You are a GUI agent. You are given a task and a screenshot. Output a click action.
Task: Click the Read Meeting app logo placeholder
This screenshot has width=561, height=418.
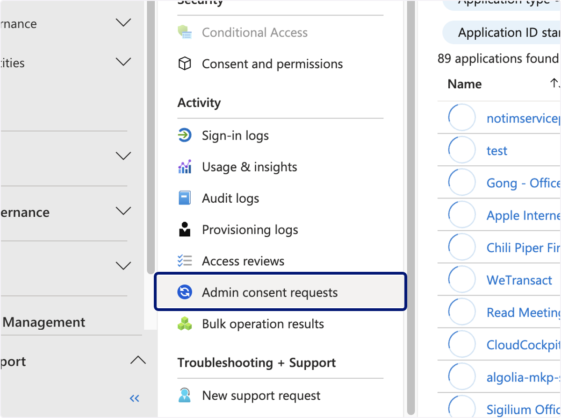tap(462, 312)
